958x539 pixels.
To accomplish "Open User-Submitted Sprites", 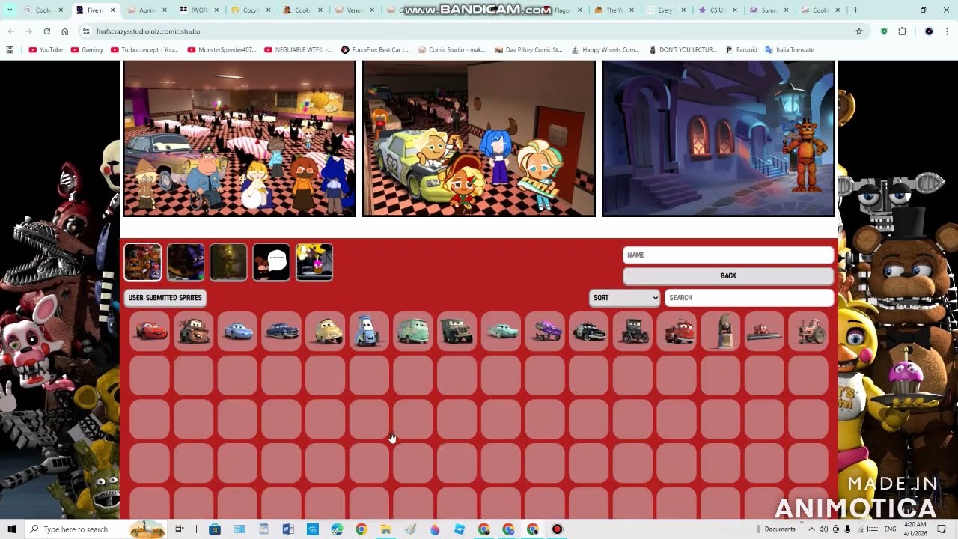I will [165, 297].
